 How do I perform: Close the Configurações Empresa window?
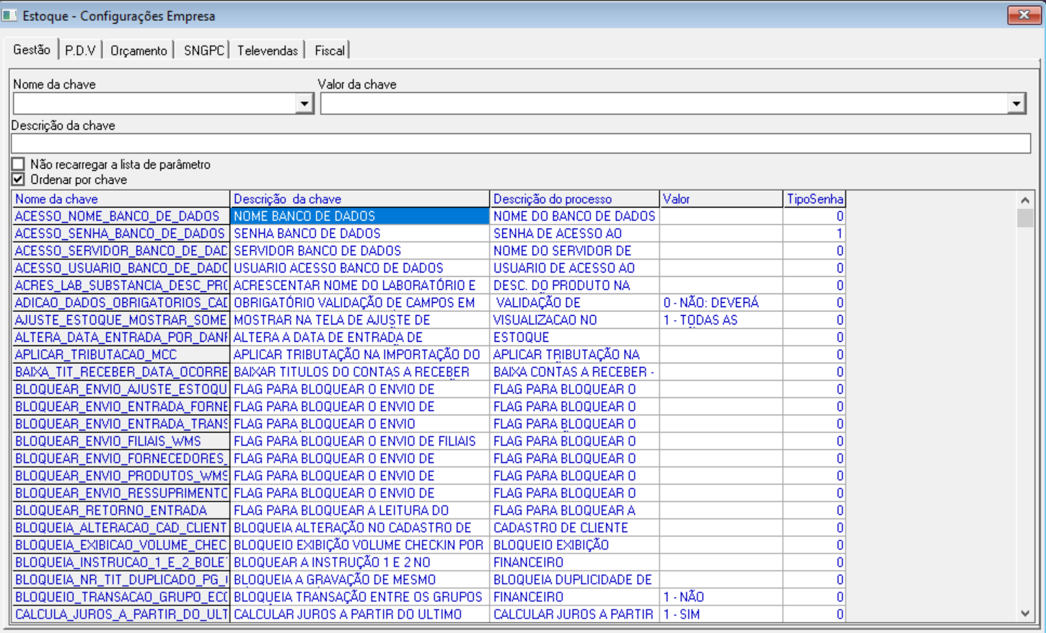tap(1024, 14)
